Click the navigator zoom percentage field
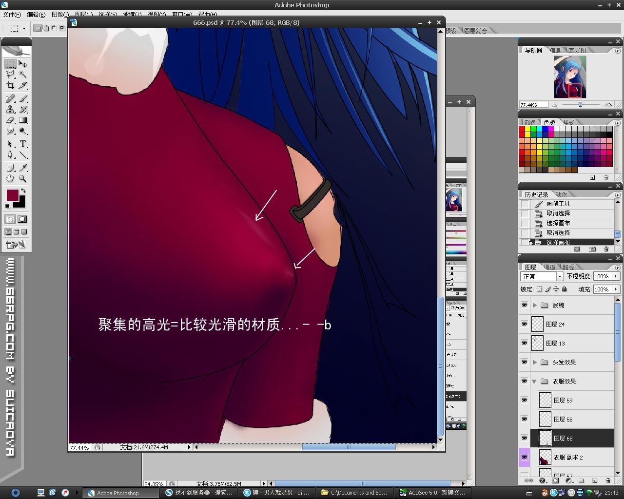 (534, 105)
